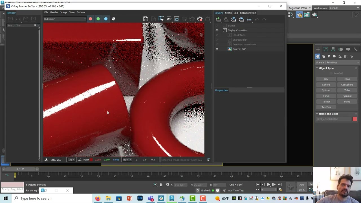The image size is (361, 203).
Task: Toggle the blue channel button
Action: 106,19
